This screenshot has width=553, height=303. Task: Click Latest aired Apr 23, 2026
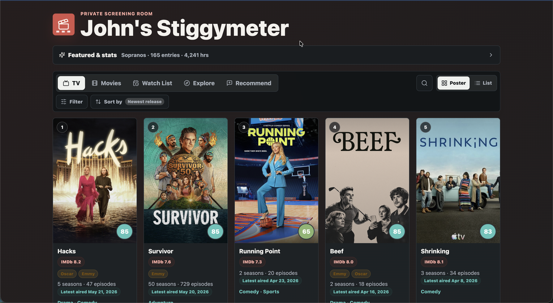(x=271, y=281)
